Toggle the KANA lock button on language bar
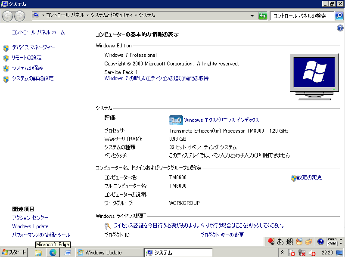The height and width of the screenshot is (257, 345). click(332, 243)
